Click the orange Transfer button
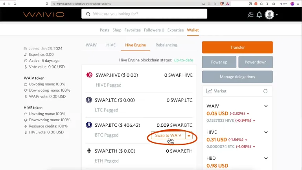 coord(237,47)
